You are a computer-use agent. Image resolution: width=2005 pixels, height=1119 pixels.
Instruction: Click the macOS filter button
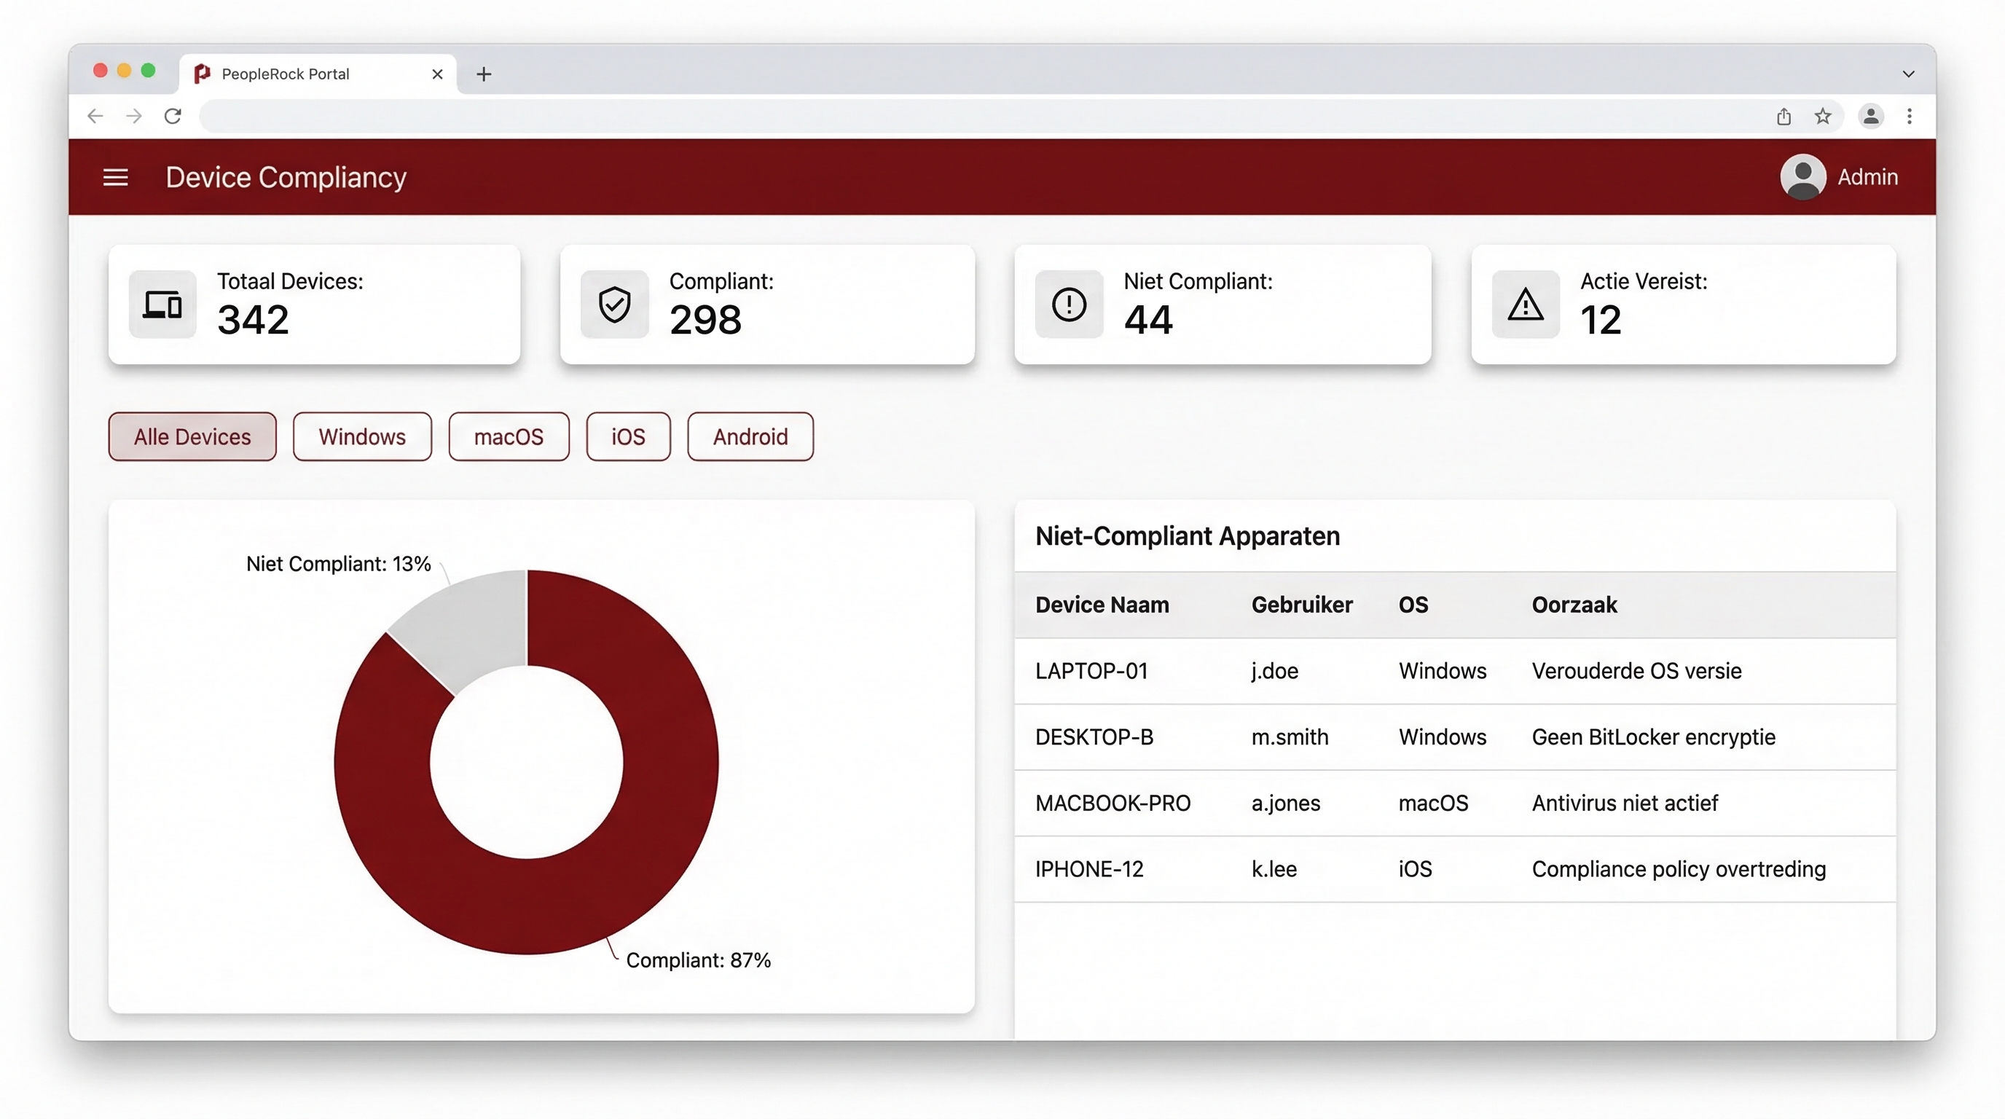[x=509, y=436]
